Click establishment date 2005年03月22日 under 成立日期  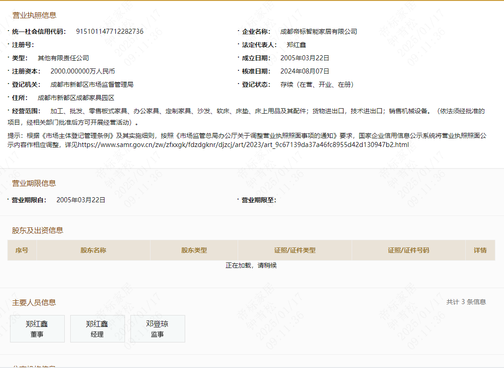tap(305, 58)
